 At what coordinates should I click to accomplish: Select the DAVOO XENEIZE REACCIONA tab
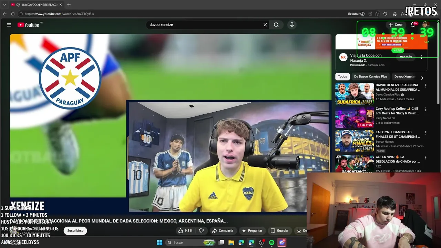tap(36, 4)
